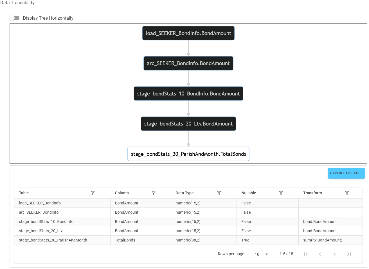This screenshot has width=369, height=269.
Task: Select the stage_bondStats_10_BondInfo.BondAmount node
Action: click(188, 94)
